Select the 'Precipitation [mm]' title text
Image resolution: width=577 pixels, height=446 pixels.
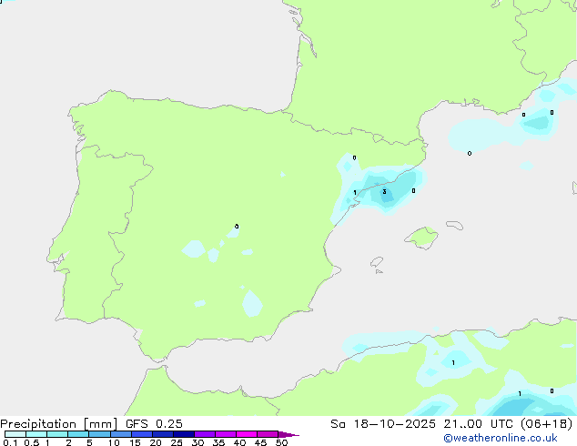pos(59,424)
